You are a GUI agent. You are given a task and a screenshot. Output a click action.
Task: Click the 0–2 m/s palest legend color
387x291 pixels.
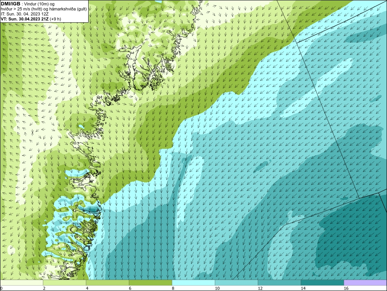tap(21, 282)
